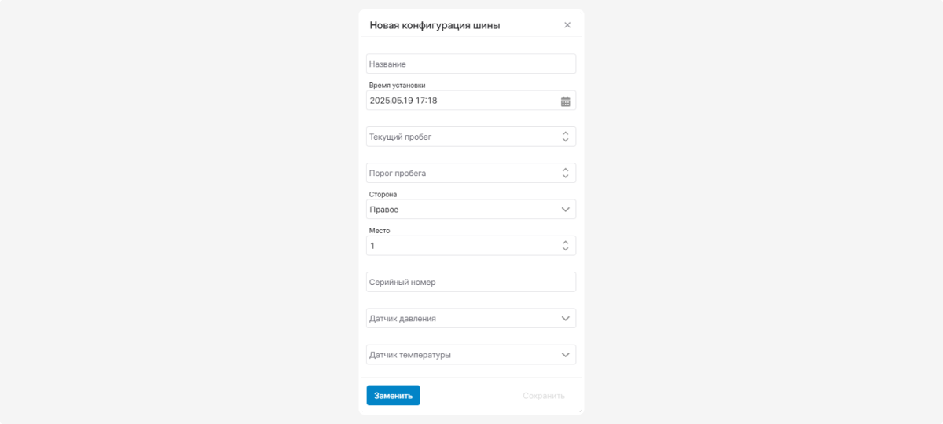Viewport: 943px width, 424px height.
Task: Decrement the Место number with down arrow
Action: [565, 250]
